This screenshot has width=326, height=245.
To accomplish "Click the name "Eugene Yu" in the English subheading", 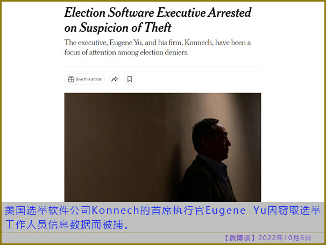I will 126,43.
